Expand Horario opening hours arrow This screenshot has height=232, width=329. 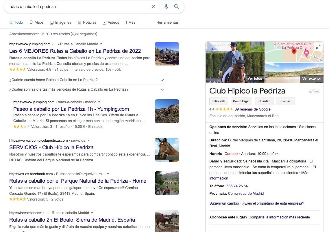pos(277,154)
